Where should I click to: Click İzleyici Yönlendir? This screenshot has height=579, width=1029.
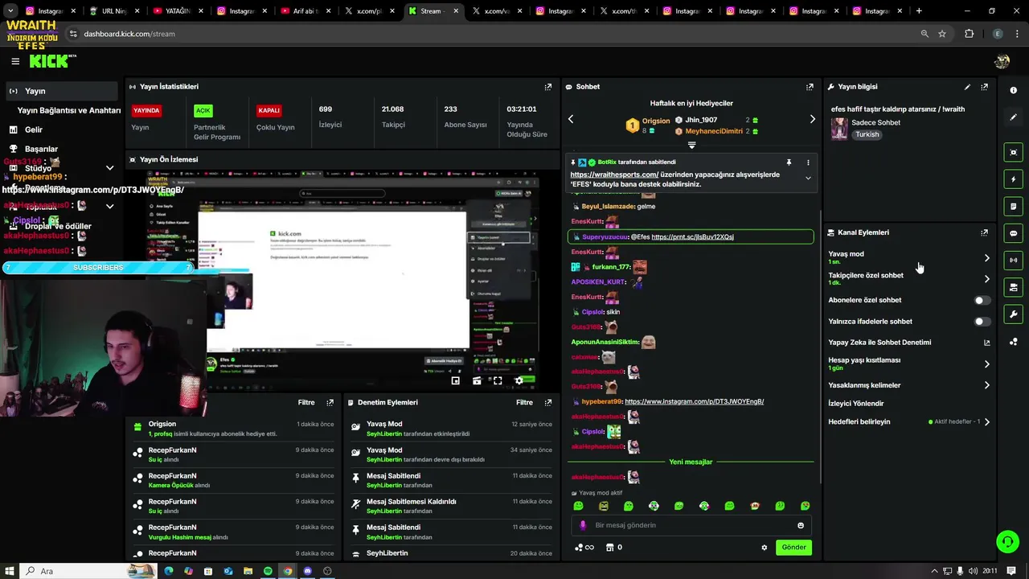pos(856,404)
